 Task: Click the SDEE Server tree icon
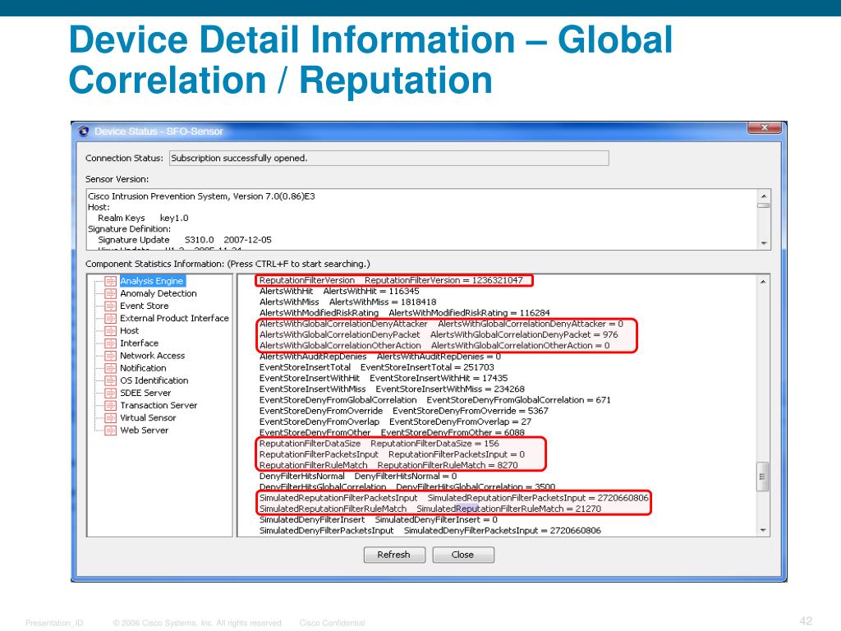click(111, 393)
